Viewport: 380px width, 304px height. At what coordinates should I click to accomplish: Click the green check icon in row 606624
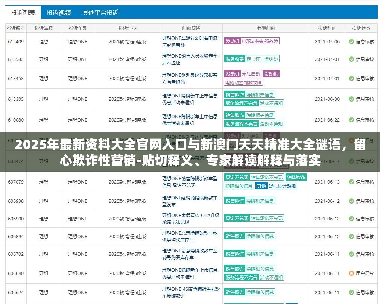tap(351, 292)
